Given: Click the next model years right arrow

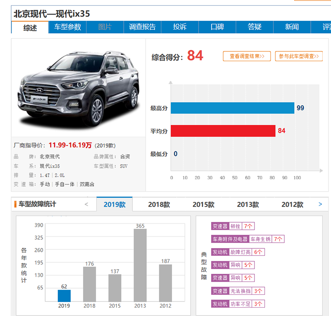Looking at the screenshot, I should click(320, 204).
